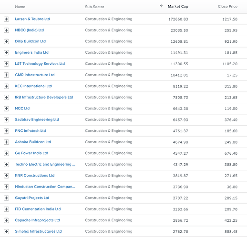Expand the L&T Technology Services row
This screenshot has height=238, width=247.
(6, 64)
